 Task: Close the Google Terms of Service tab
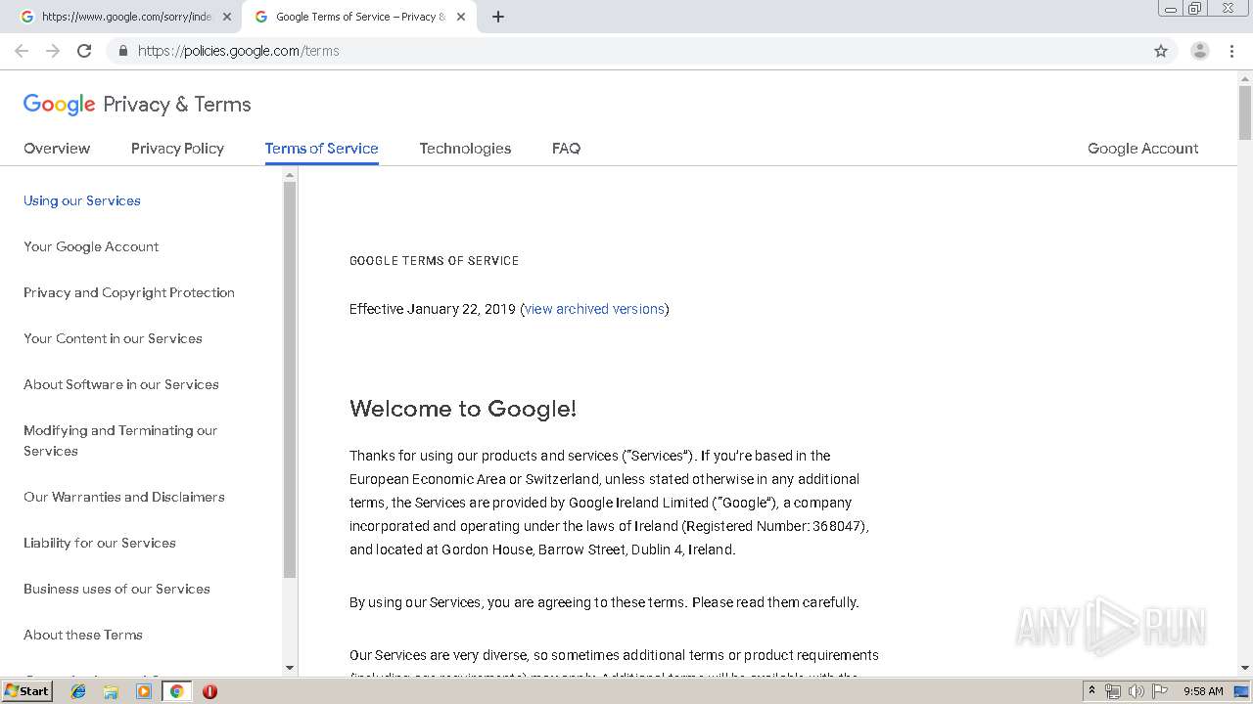click(x=461, y=17)
